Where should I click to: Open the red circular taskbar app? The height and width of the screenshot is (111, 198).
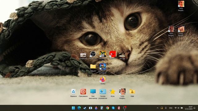point(119,108)
